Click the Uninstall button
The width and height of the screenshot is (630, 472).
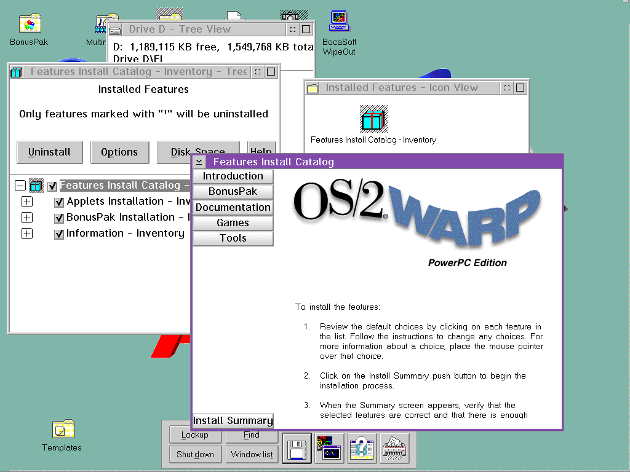pos(49,152)
